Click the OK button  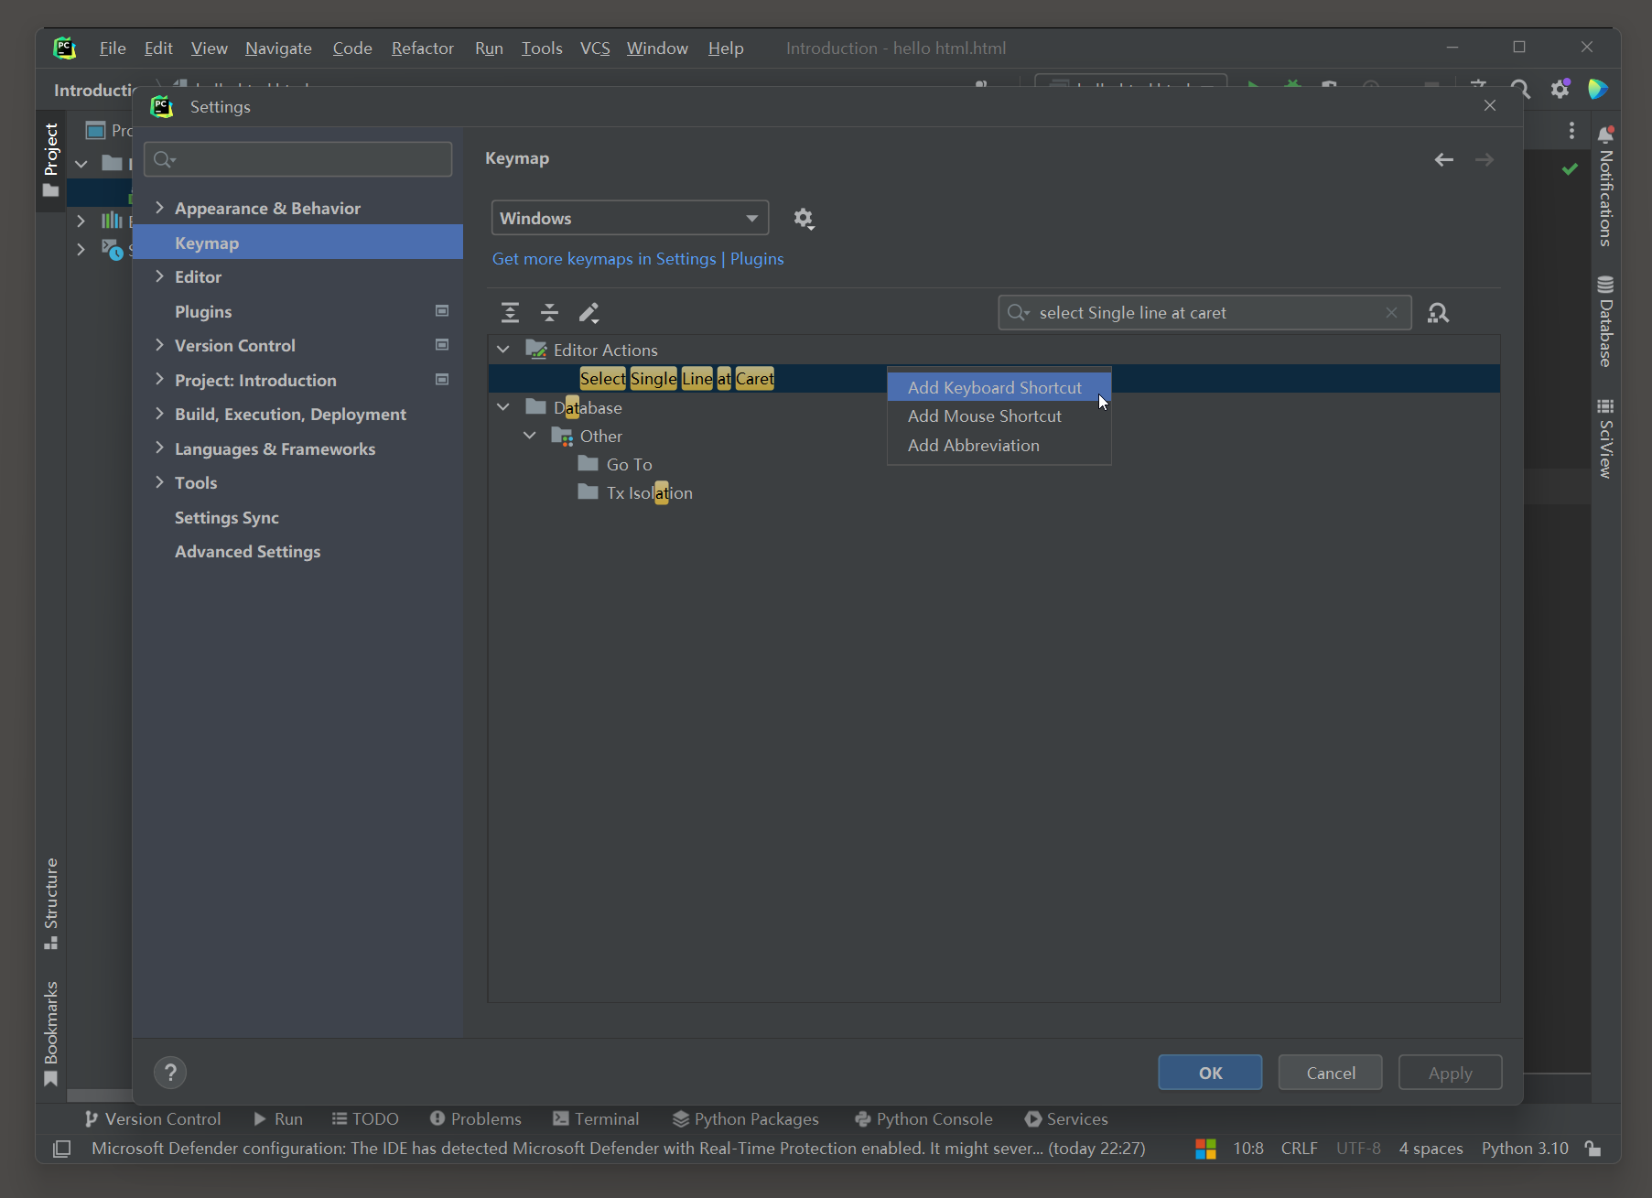point(1210,1073)
